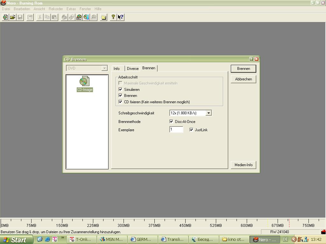The image size is (326, 244).
Task: Toggle the Disc-At-Once checkbox
Action: 171,122
